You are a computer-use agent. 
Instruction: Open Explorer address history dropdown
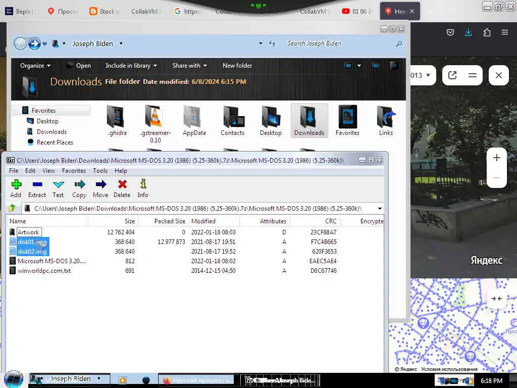[261, 43]
